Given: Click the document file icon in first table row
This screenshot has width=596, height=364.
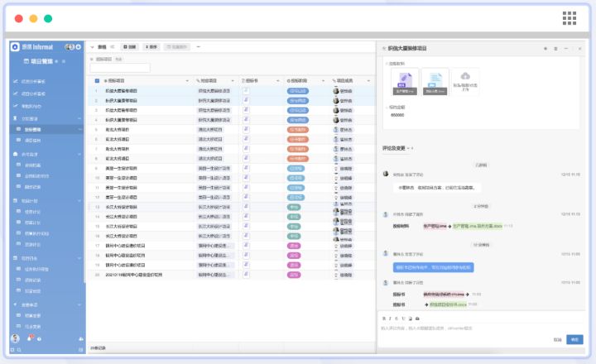Looking at the screenshot, I should tap(246, 89).
